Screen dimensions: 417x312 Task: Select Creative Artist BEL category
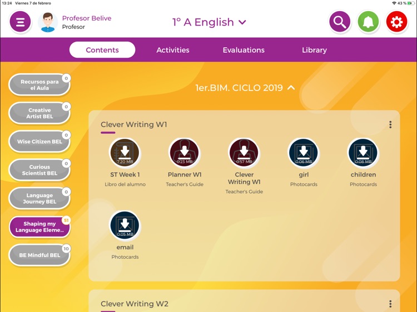click(39, 113)
